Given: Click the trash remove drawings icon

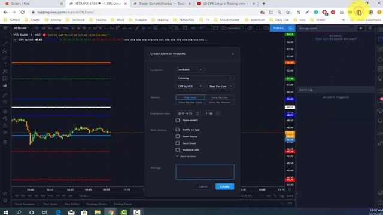Looking at the screenshot, I should click(x=5, y=142).
